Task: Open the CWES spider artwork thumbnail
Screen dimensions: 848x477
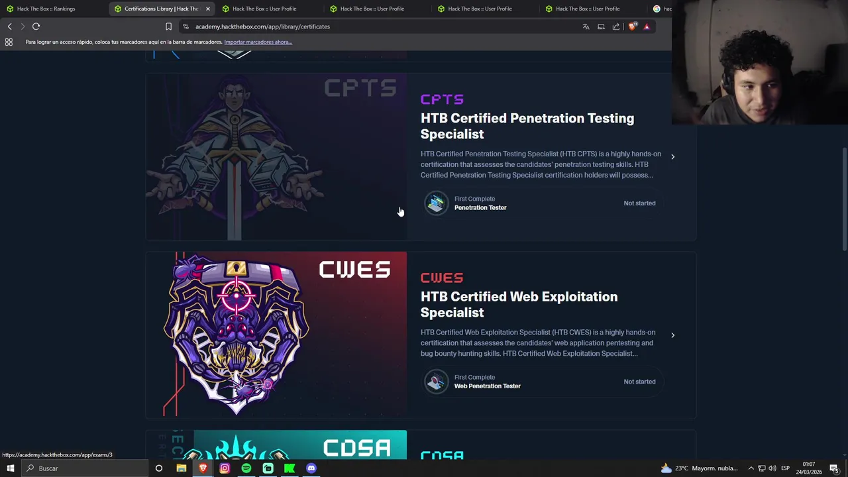Action: tap(276, 335)
